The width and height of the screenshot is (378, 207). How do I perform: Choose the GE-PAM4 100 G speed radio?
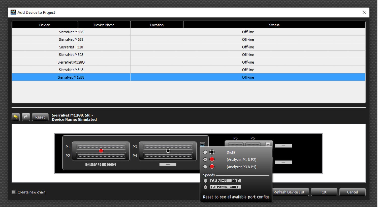point(205,181)
